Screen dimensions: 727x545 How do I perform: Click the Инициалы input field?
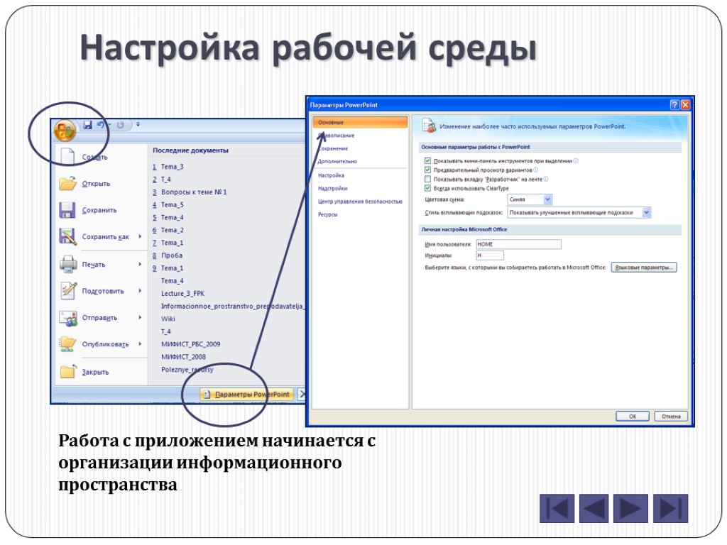click(490, 255)
